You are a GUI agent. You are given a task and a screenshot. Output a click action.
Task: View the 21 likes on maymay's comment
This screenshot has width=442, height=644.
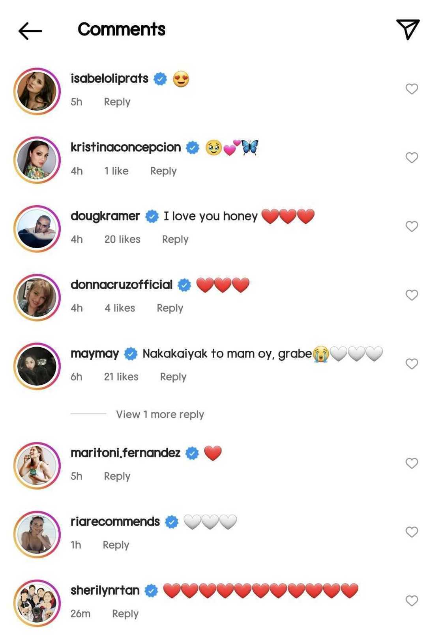121,377
